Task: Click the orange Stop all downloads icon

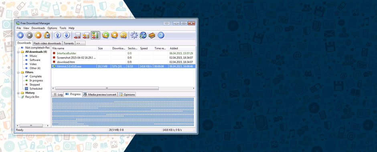Action: pyautogui.click(x=114, y=36)
